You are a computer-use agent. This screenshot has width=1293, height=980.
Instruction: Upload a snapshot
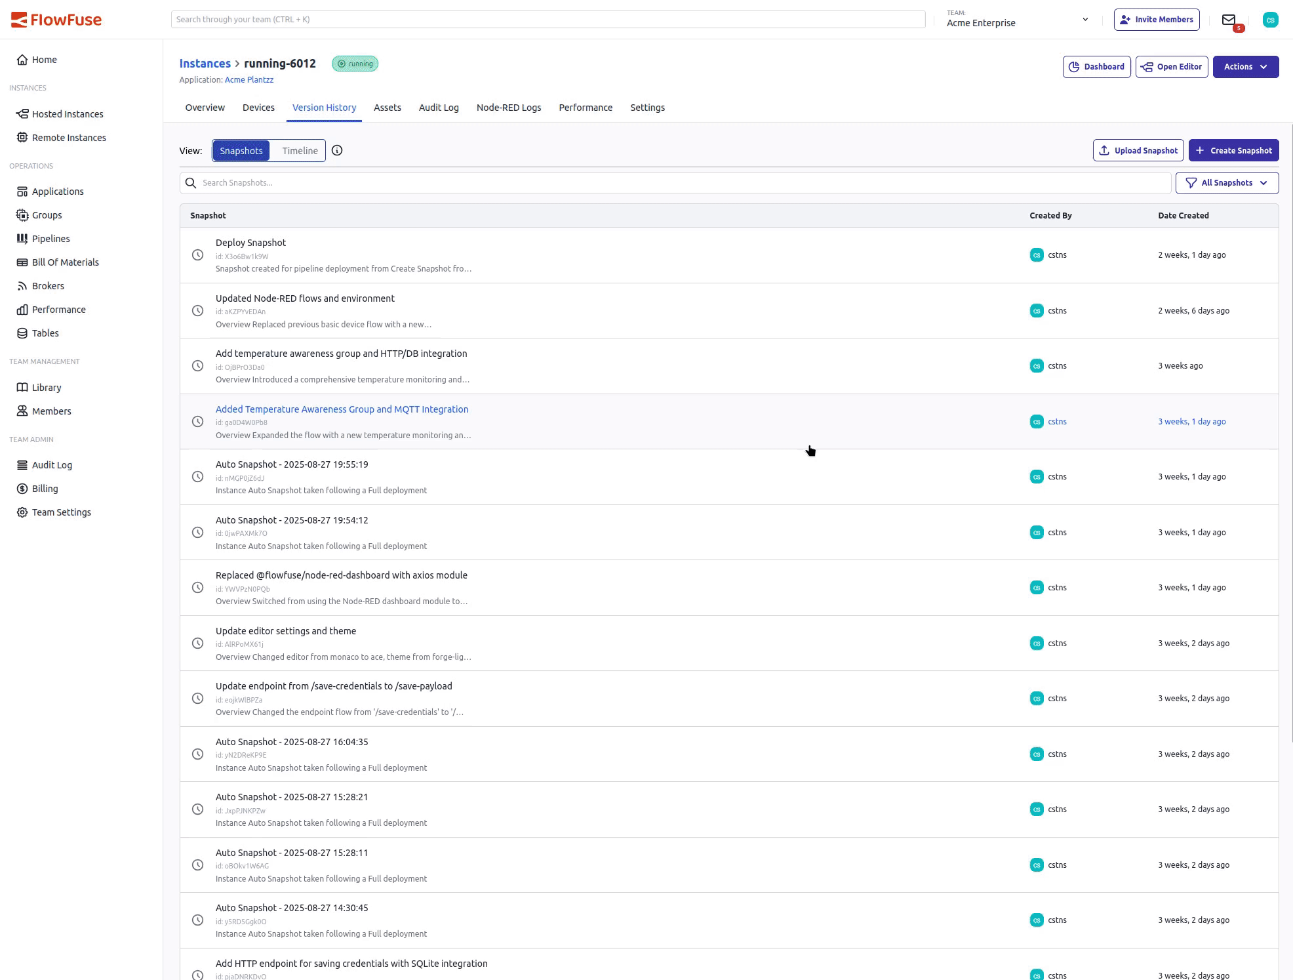1138,150
